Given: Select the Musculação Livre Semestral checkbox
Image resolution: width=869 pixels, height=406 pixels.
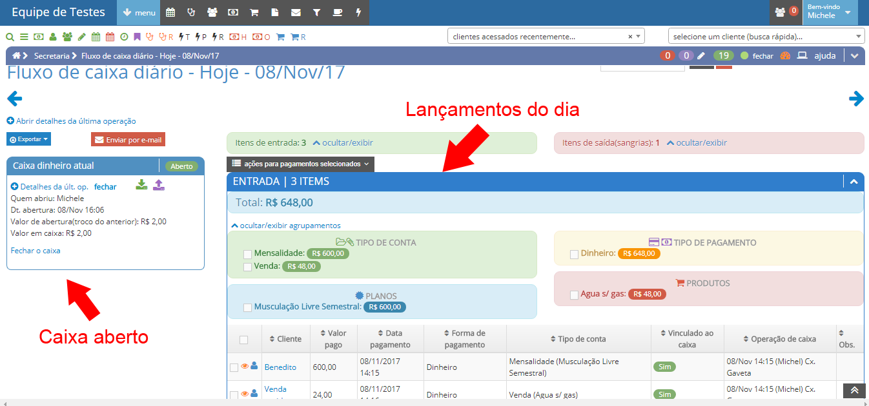Looking at the screenshot, I should pos(247,308).
